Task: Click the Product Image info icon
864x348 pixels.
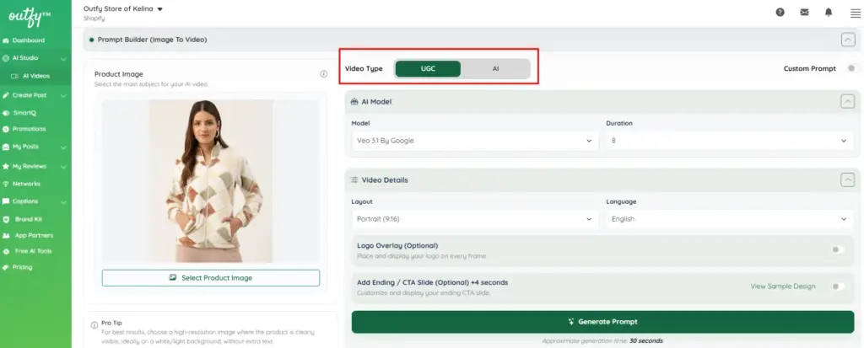Action: click(x=323, y=74)
